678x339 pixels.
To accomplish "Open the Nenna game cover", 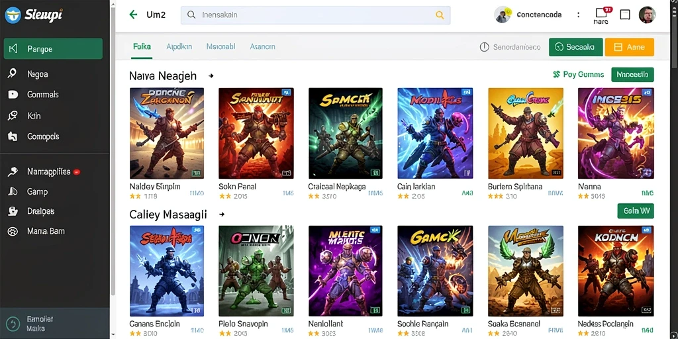I will pos(616,133).
